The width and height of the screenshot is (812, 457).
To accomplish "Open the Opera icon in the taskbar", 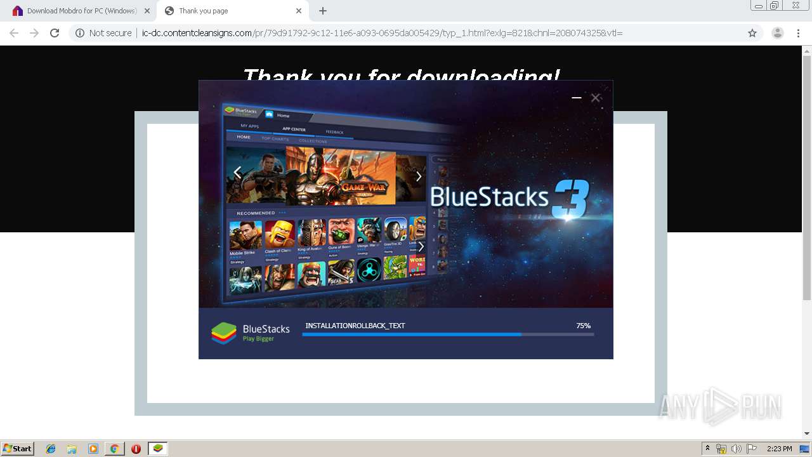I will pos(136,449).
